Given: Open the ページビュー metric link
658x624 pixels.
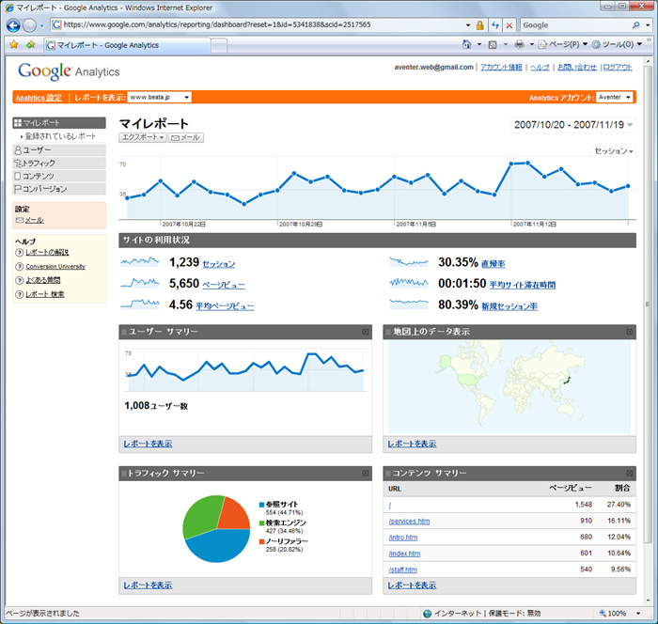Looking at the screenshot, I should pyautogui.click(x=224, y=285).
